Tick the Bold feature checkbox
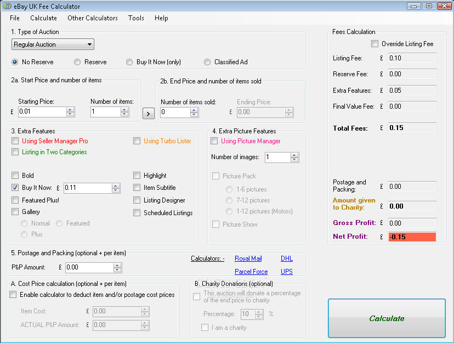Image resolution: width=454 pixels, height=343 pixels. tap(15, 175)
